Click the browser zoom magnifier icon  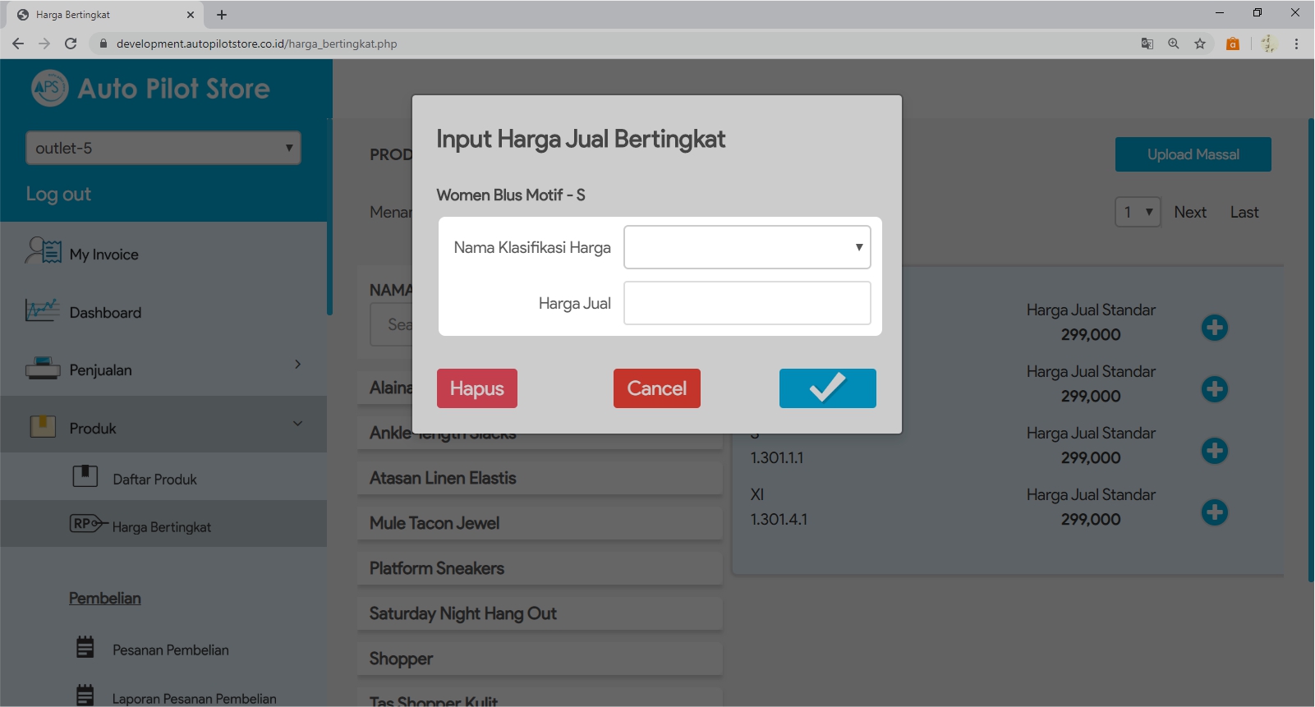[x=1174, y=44]
